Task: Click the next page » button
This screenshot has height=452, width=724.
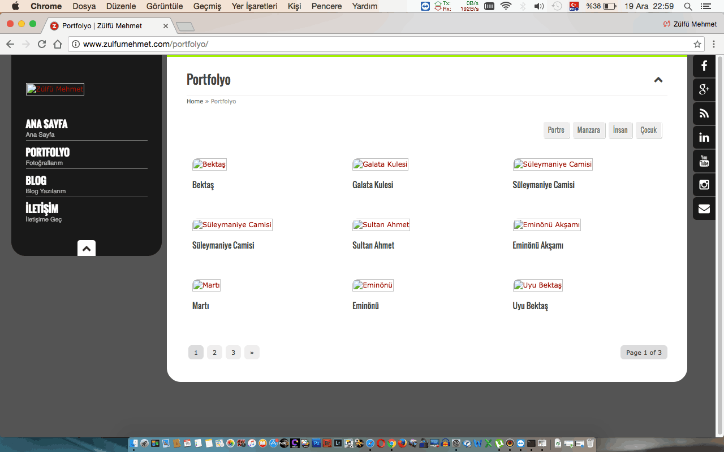Action: [252, 353]
